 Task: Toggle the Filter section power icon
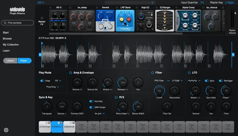click(153, 73)
